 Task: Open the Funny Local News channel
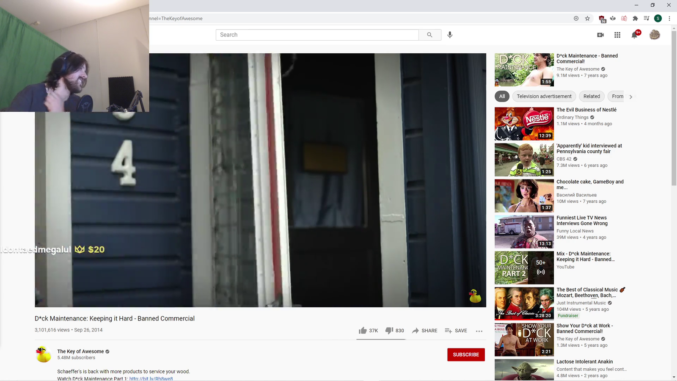pos(575,231)
